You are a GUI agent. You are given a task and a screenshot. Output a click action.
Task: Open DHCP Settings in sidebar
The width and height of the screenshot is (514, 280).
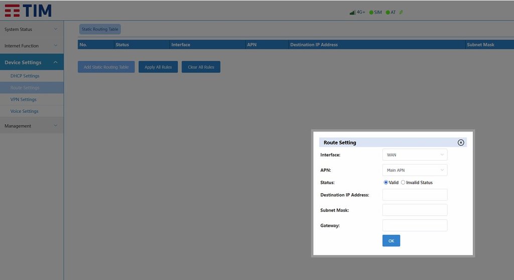pyautogui.click(x=25, y=76)
